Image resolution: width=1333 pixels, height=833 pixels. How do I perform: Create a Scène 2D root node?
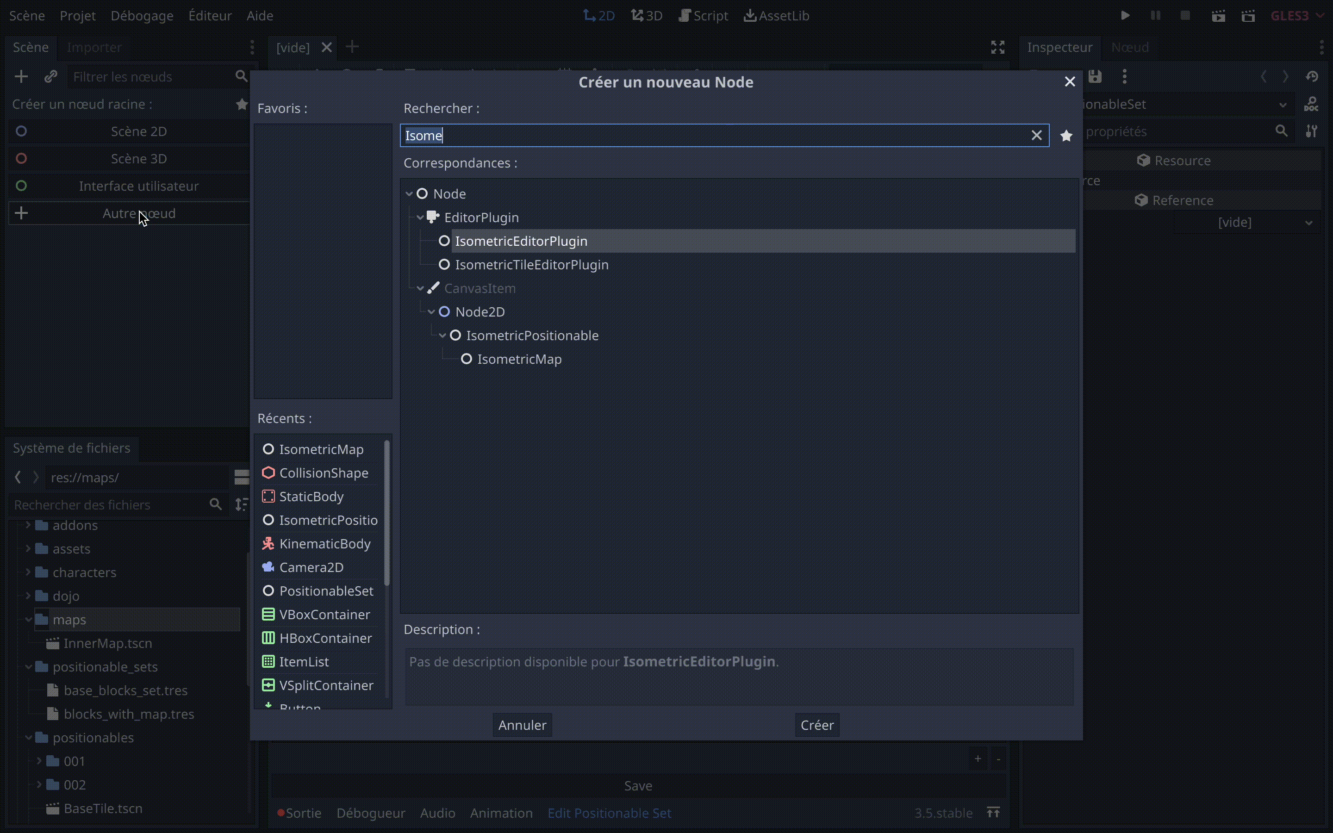click(129, 131)
